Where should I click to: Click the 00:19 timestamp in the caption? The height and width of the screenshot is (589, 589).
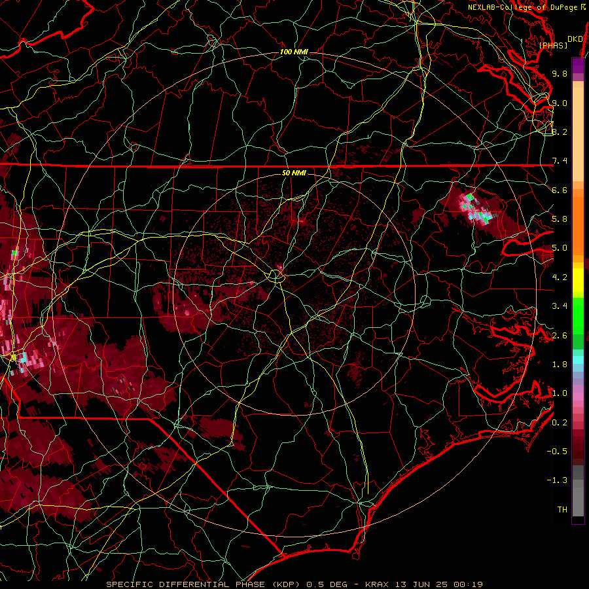[468, 584]
